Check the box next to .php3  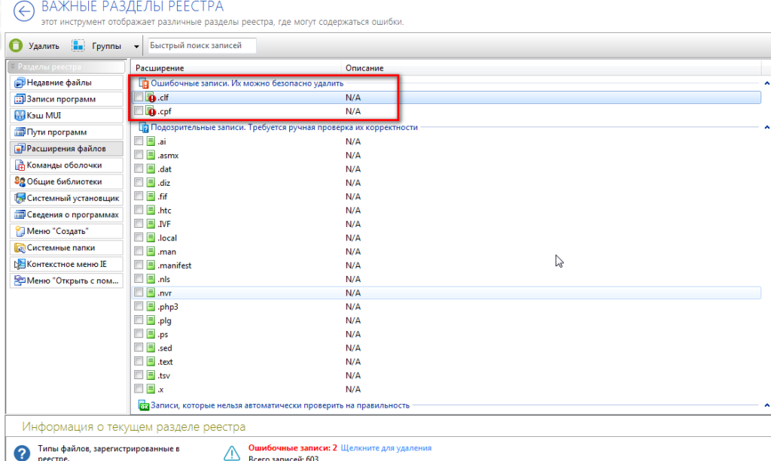(139, 307)
